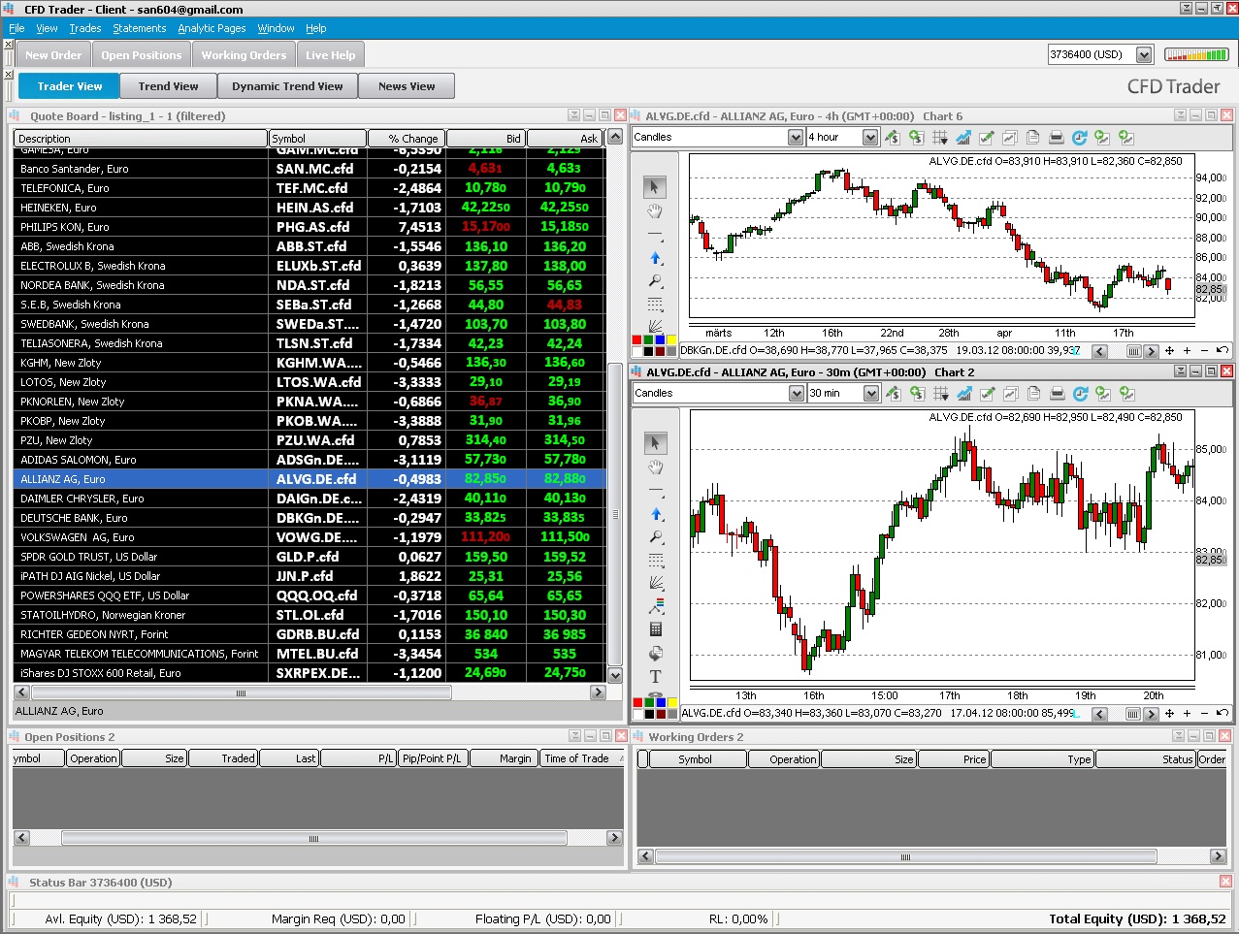The width and height of the screenshot is (1239, 934).
Task: Select the text T tool in the 30 min chart
Action: point(656,676)
